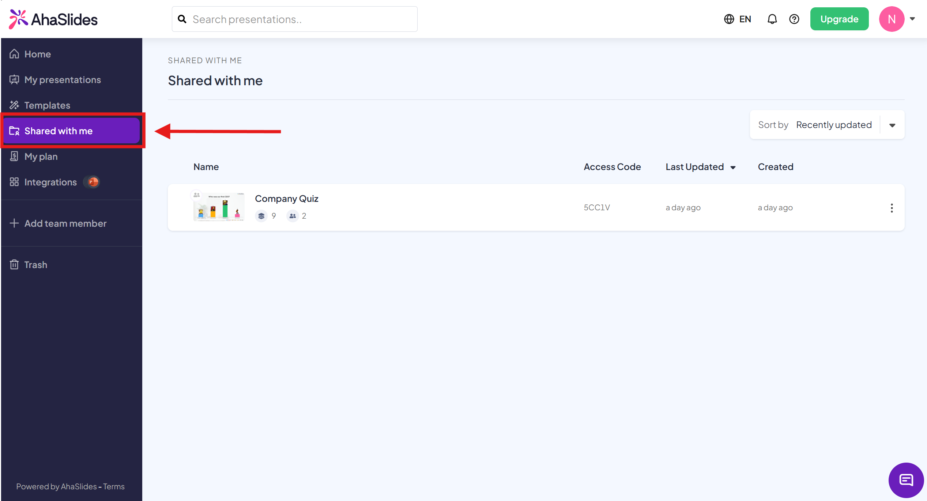The image size is (927, 501).
Task: Click the green Upgrade button
Action: click(839, 19)
